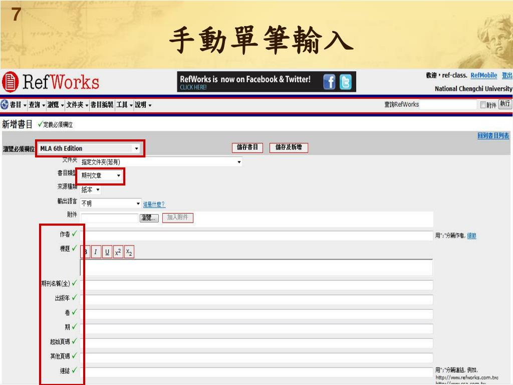
Task: Click the RefWorks logo
Action: pyautogui.click(x=51, y=82)
